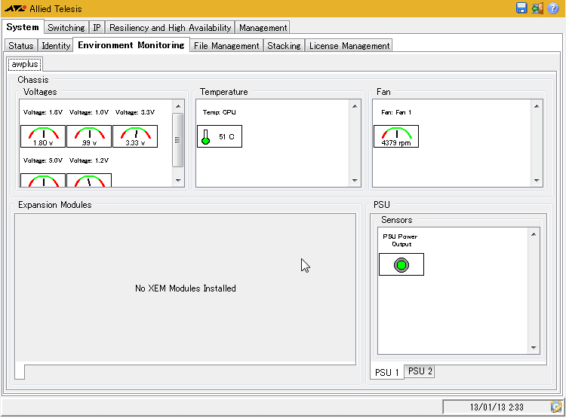Click the Voltage: 5.0V label

[42, 160]
